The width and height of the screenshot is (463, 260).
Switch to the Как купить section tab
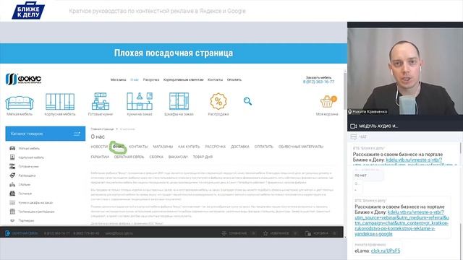click(189, 147)
